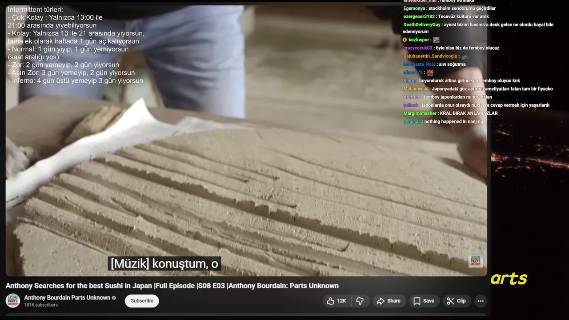Save the video to a playlist
The image size is (569, 320).
424,301
